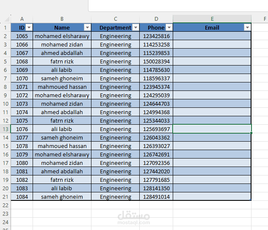
Task: Select 'fatrn rizk' in row 5
Action: pyautogui.click(x=62, y=61)
